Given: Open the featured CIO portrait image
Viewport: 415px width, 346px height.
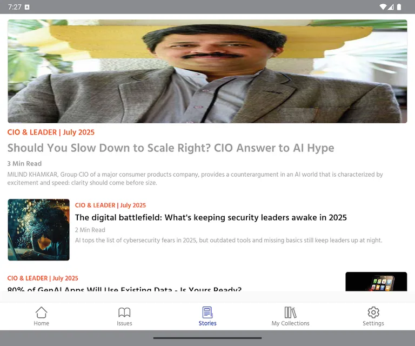Looking at the screenshot, I should click(207, 71).
